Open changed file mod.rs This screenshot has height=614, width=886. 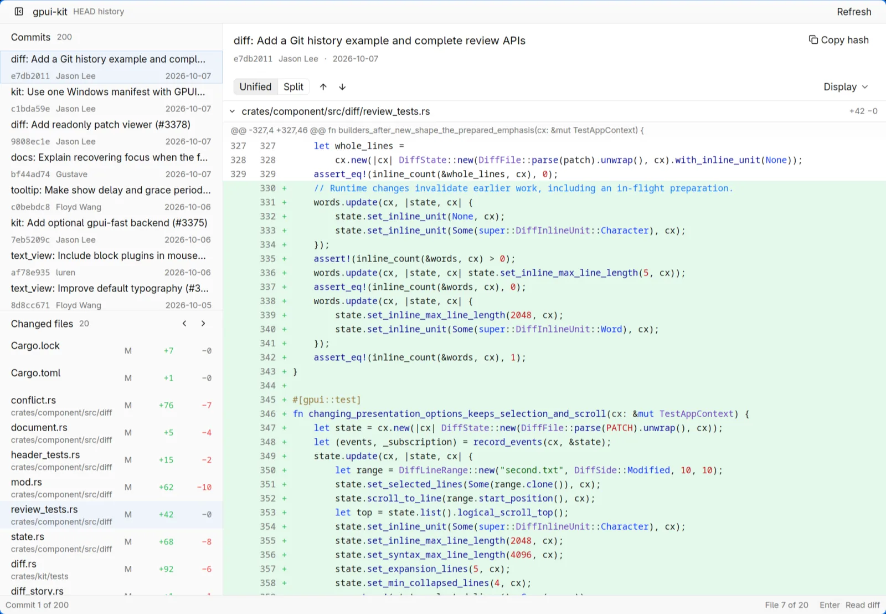click(111, 487)
